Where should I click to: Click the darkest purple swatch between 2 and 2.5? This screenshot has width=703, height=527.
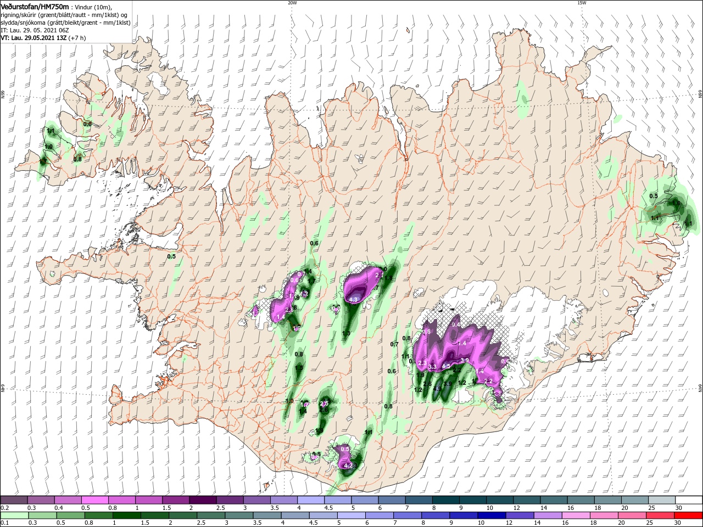[203, 500]
